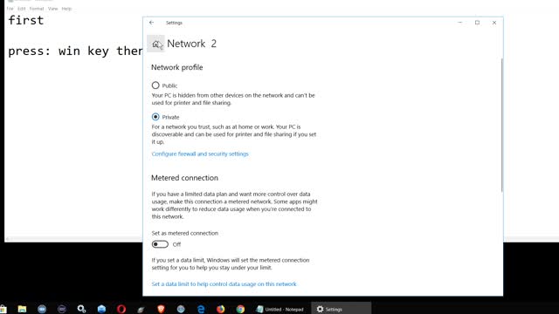Image resolution: width=559 pixels, height=314 pixels.
Task: Launch Firefox from the taskbar
Action: click(221, 309)
